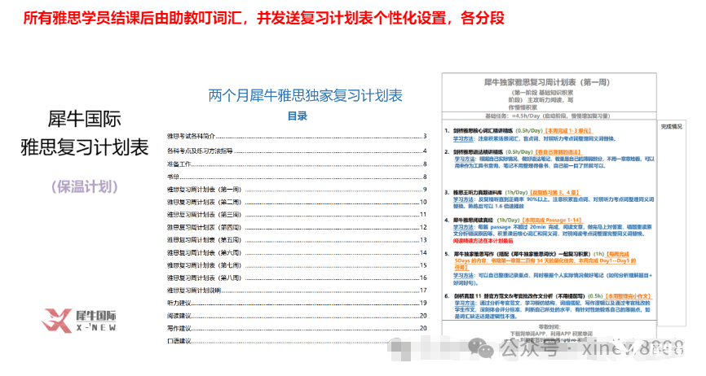The image size is (706, 376).
Task: Open 雅思复习周计划说明 contents entry
Action: (x=297, y=291)
